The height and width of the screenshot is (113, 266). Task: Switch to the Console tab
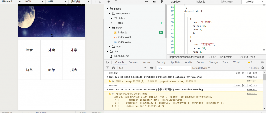119,62
